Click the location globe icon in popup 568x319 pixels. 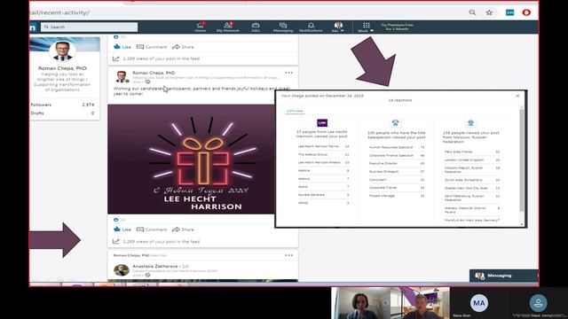tap(470, 123)
